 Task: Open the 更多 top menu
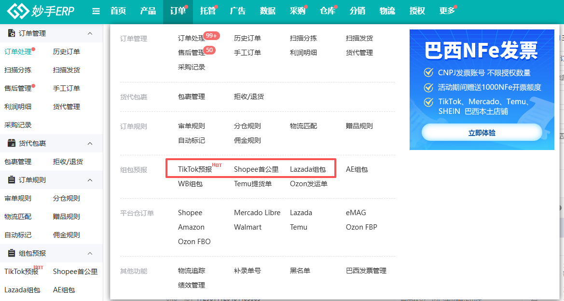click(447, 11)
